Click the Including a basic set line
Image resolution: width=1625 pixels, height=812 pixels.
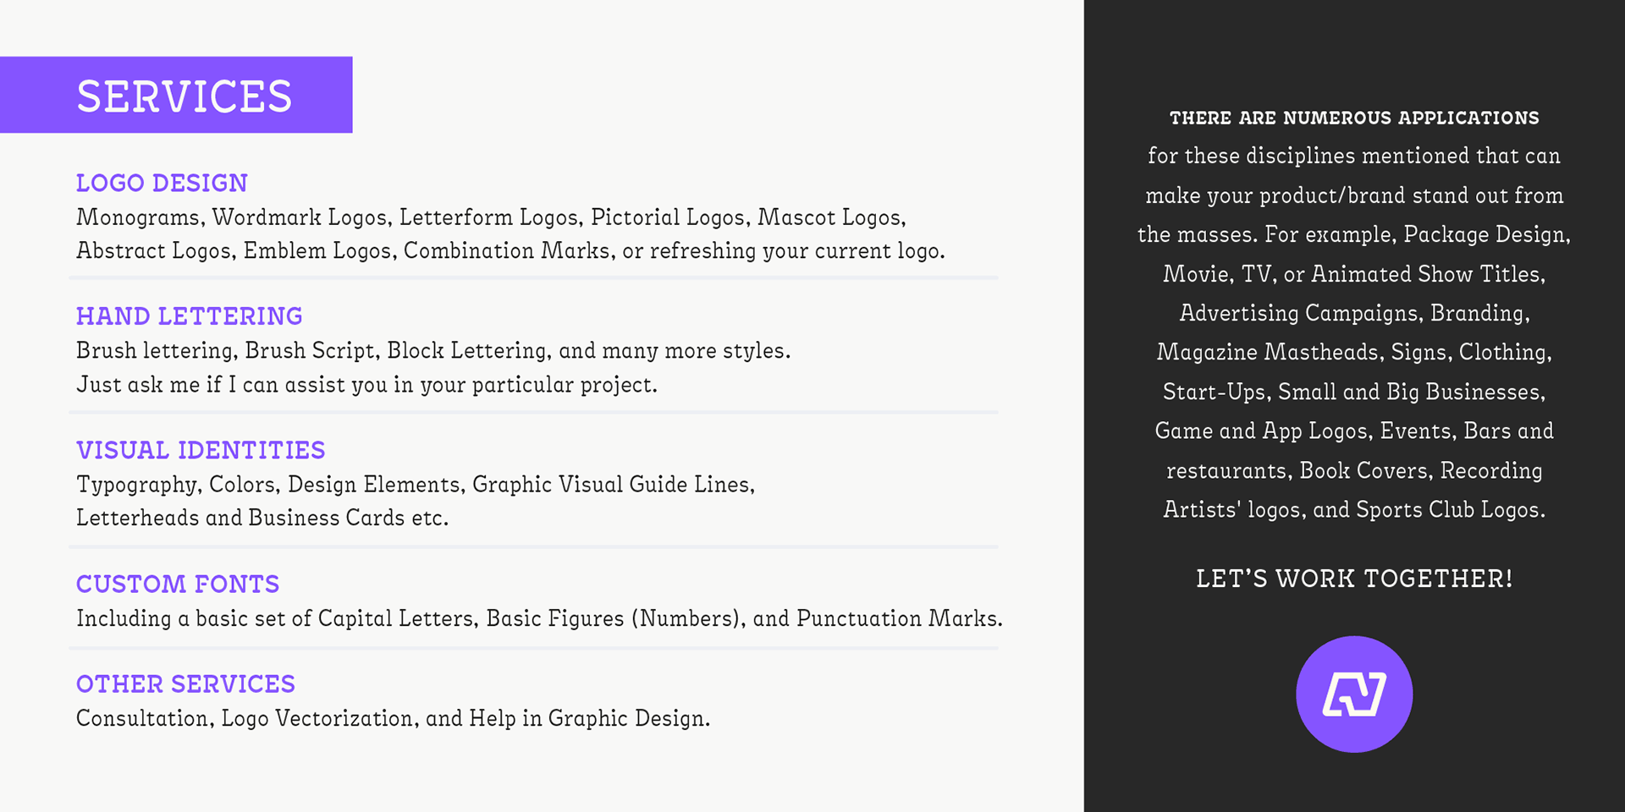click(539, 618)
